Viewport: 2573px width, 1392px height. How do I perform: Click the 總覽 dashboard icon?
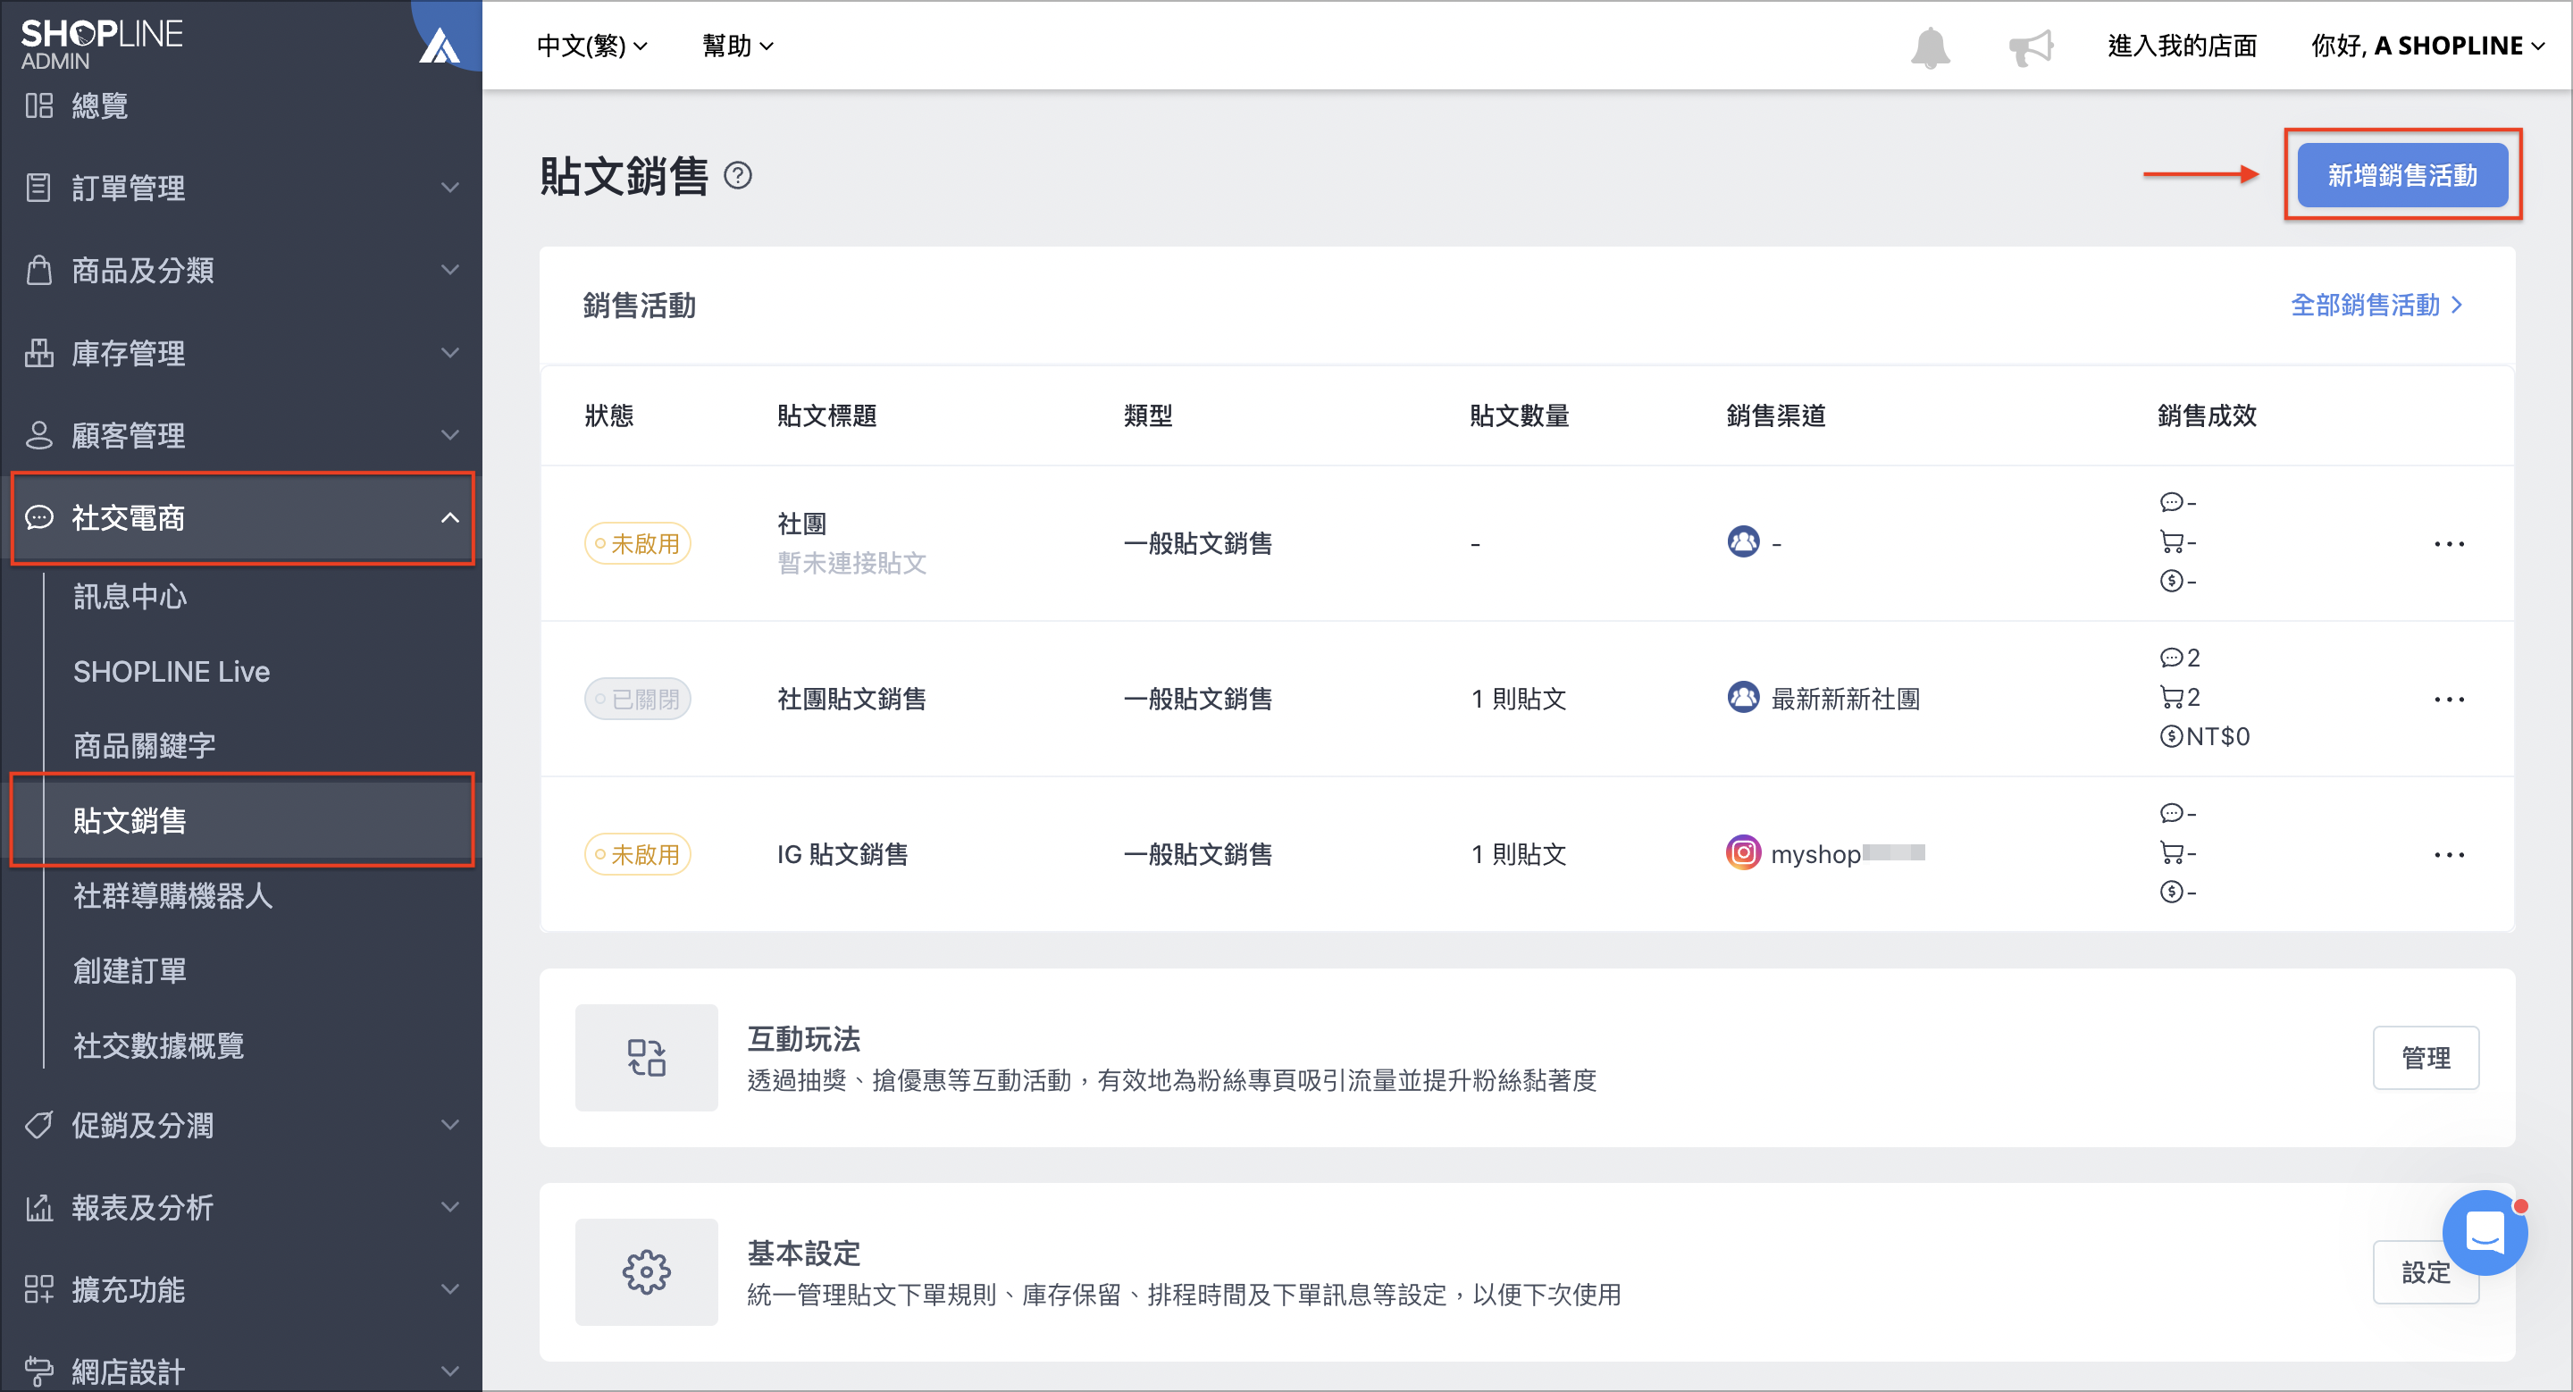(x=39, y=105)
